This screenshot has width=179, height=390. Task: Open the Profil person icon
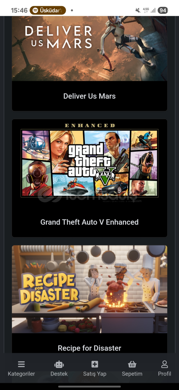coord(165,364)
